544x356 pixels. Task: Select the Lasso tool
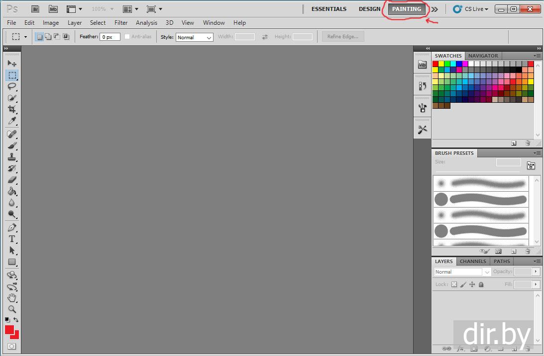point(12,86)
